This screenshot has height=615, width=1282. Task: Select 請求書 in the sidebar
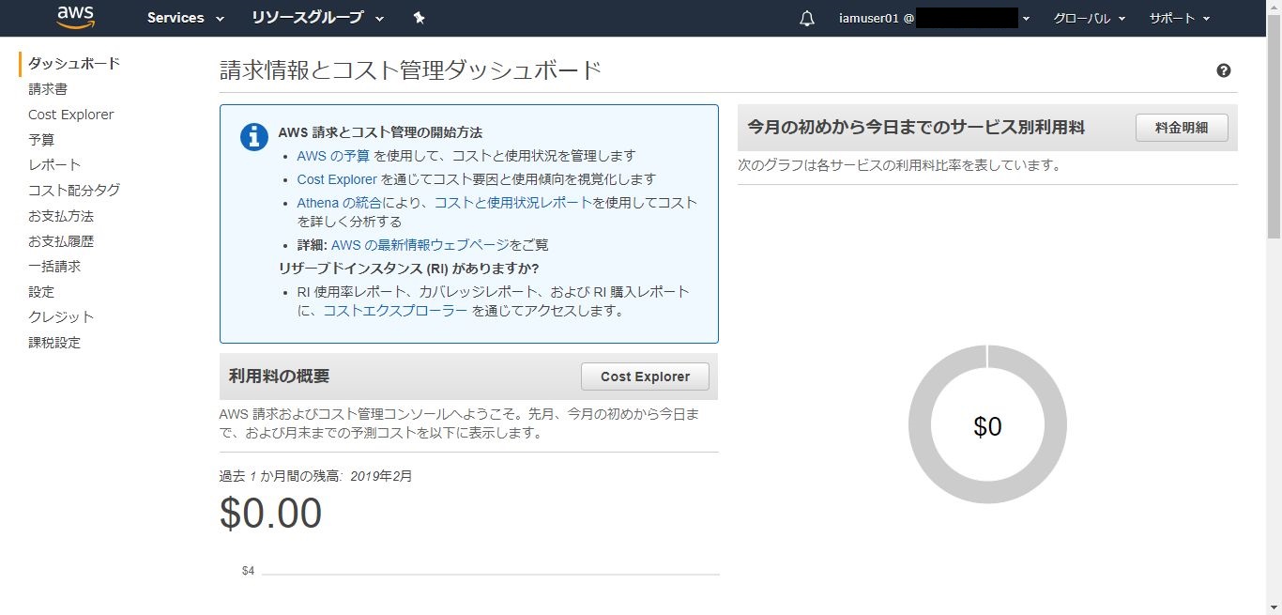point(48,89)
